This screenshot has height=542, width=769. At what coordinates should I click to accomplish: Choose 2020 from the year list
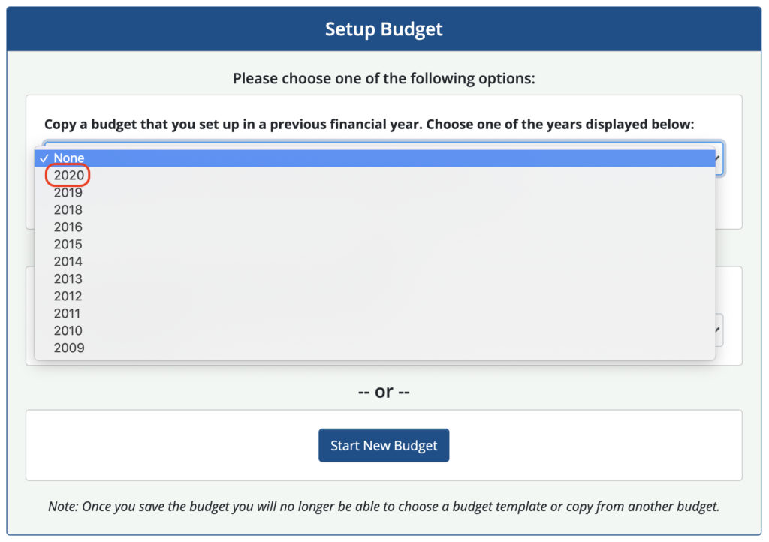tap(375, 176)
